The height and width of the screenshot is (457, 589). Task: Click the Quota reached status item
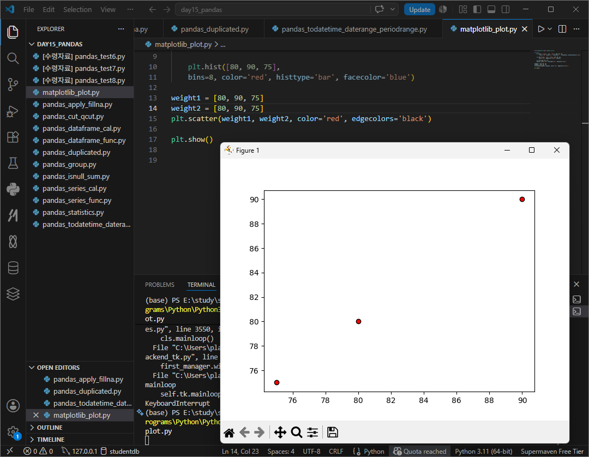[419, 452]
